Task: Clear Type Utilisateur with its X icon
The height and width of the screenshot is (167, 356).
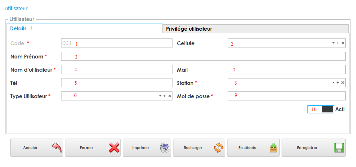Action: 170,96
